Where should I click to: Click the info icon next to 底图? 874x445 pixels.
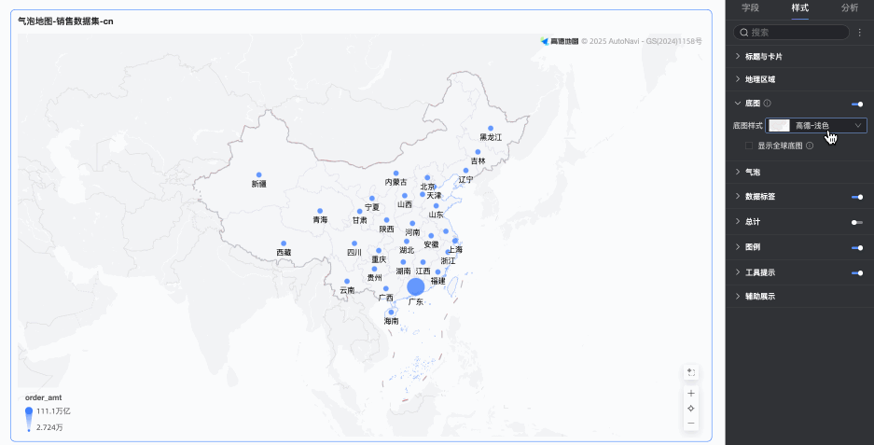tap(767, 104)
